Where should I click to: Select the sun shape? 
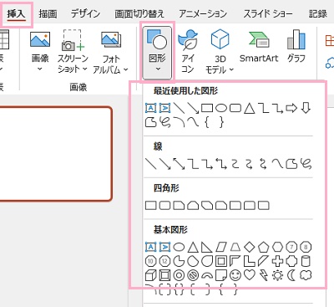(277, 275)
